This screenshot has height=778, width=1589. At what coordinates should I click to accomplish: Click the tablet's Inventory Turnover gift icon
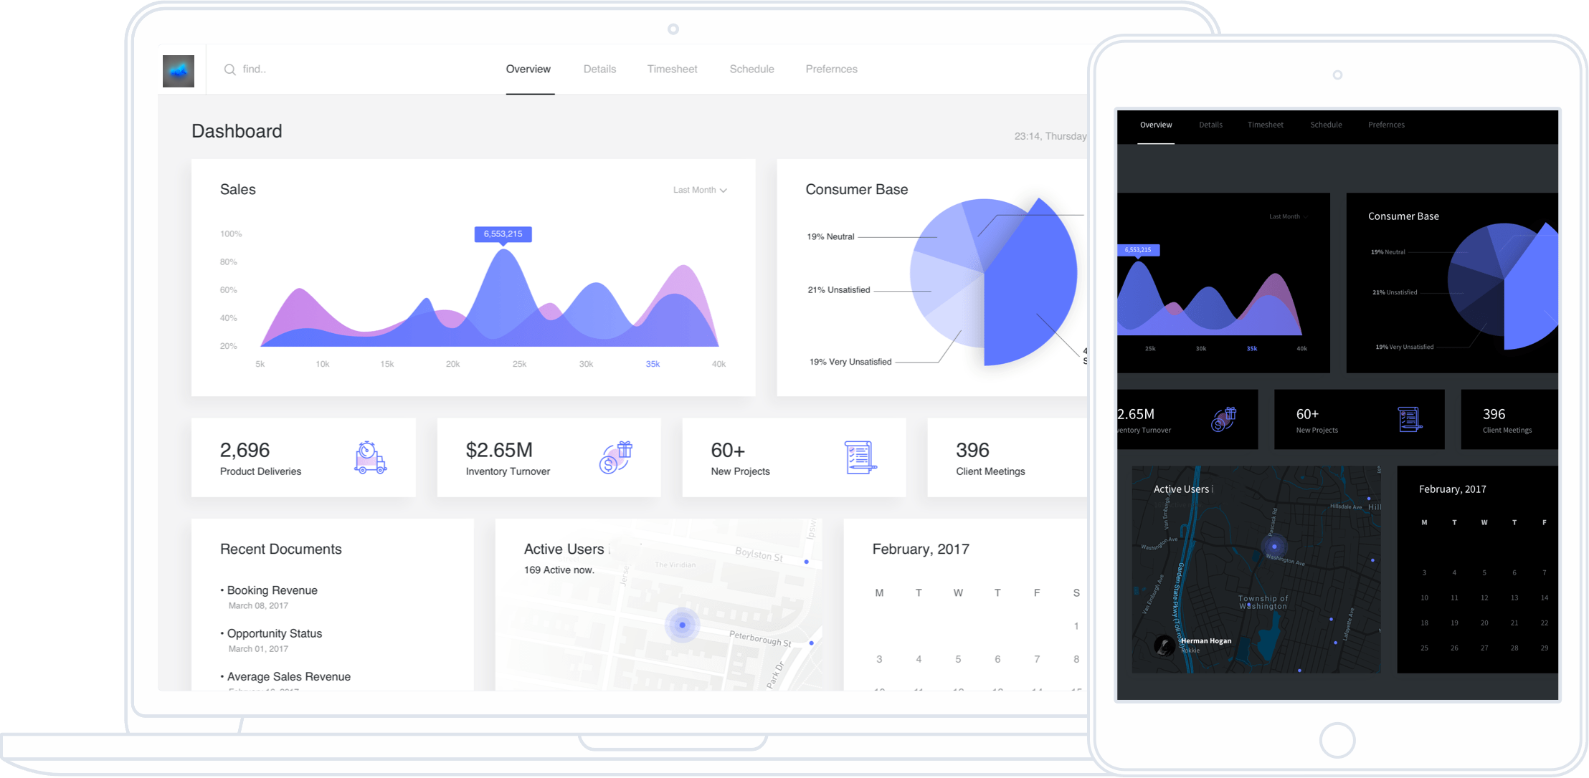tap(1224, 419)
